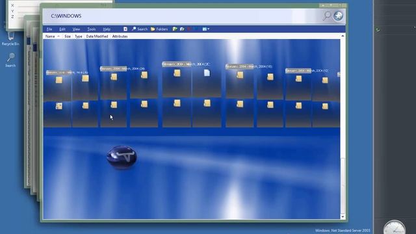
Task: Open the Views dropdown in toolbar
Action: pyautogui.click(x=206, y=29)
